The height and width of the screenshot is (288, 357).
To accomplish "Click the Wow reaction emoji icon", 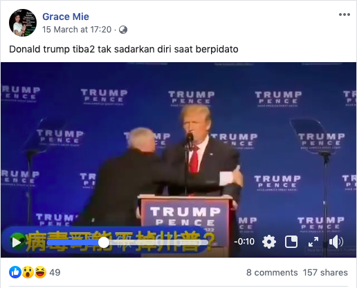I will [28, 272].
